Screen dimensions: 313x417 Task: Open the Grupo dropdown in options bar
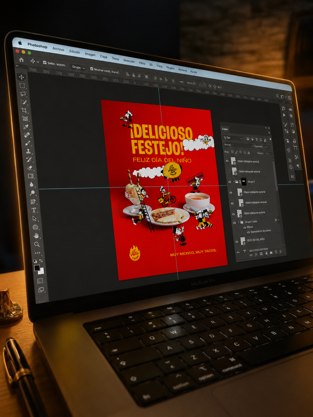(x=78, y=67)
